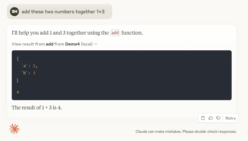Click the SH user avatar

click(x=14, y=11)
